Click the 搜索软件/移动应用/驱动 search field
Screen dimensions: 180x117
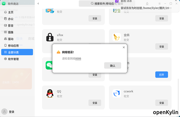tap(107, 4)
